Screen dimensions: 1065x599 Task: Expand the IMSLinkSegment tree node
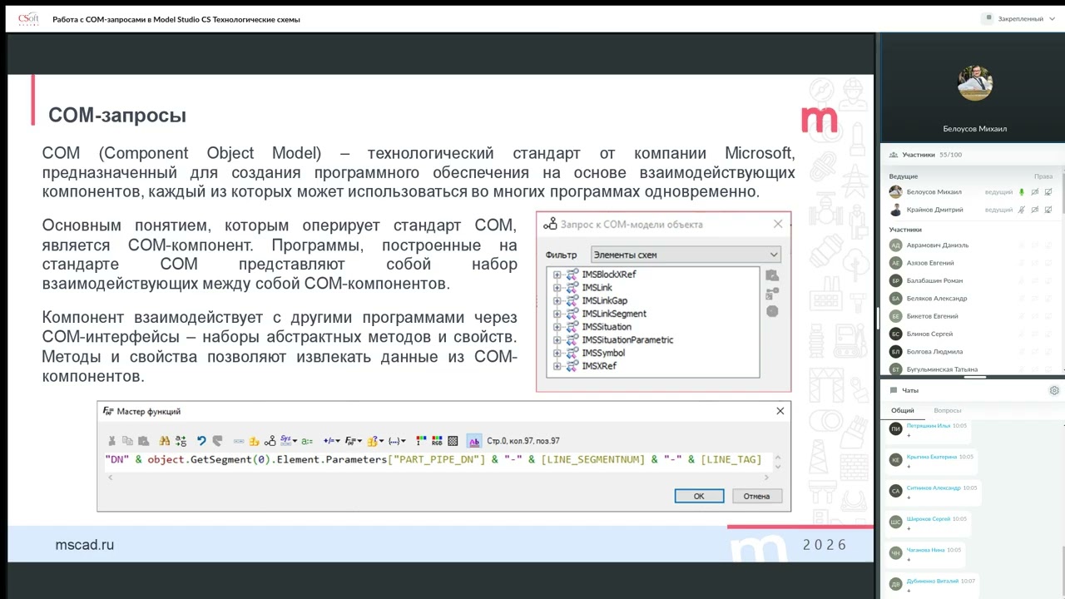coord(557,314)
